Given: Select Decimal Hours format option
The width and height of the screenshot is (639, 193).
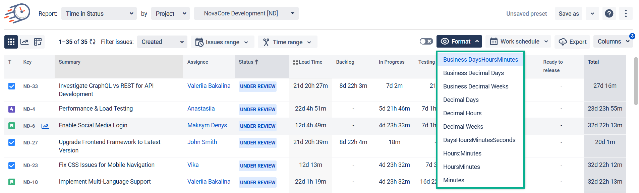Looking at the screenshot, I should point(462,113).
